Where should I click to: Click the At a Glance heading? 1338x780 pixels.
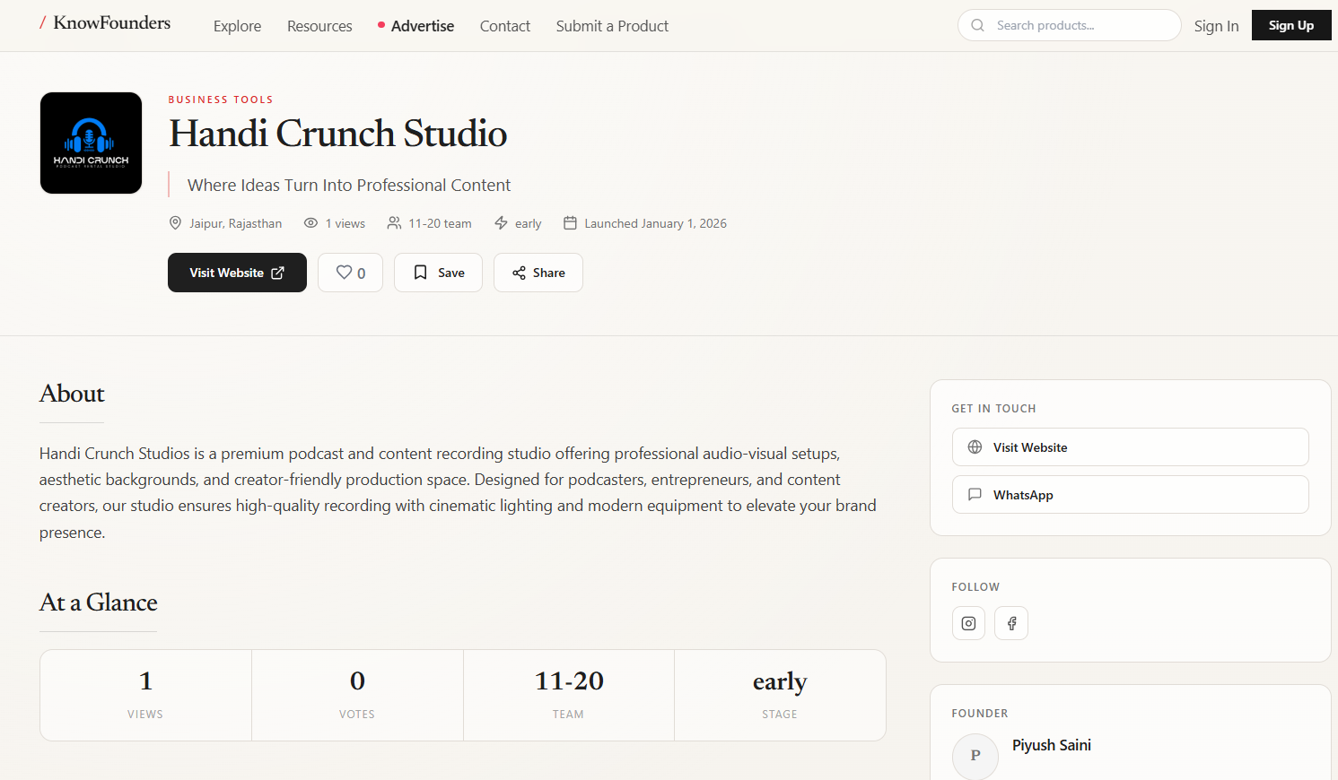point(99,602)
